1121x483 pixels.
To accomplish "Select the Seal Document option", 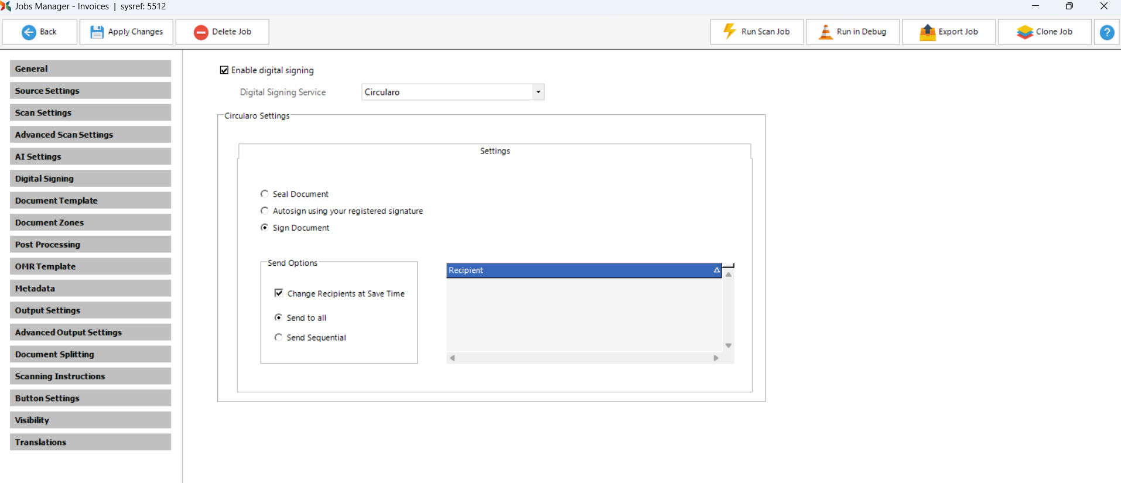I will (x=265, y=194).
